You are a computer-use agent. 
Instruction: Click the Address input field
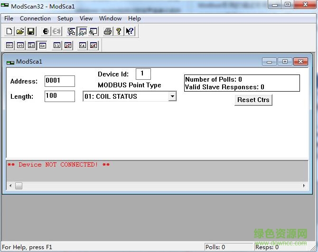[59, 81]
